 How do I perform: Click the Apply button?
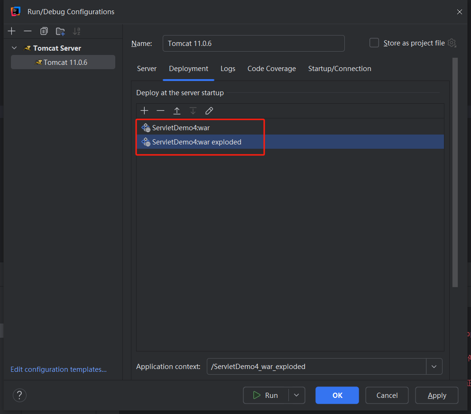coord(437,396)
